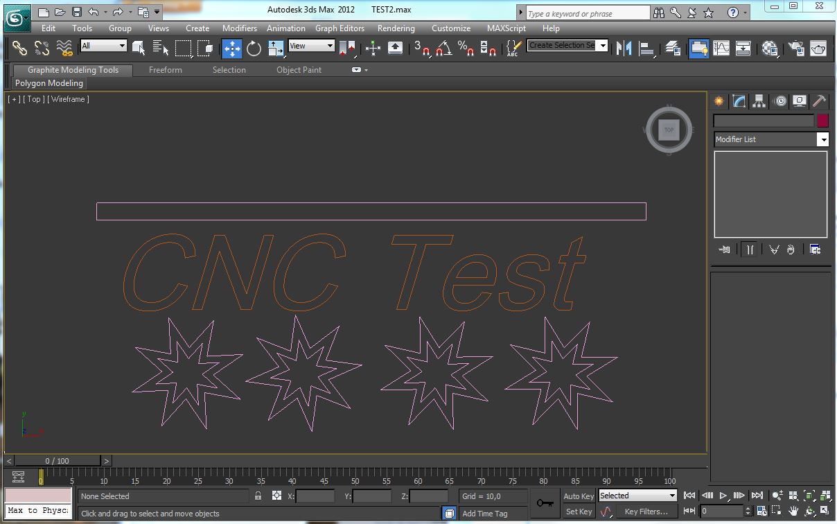837x524 pixels.
Task: Open the 'View' reference coordinate dropdown
Action: coord(311,46)
